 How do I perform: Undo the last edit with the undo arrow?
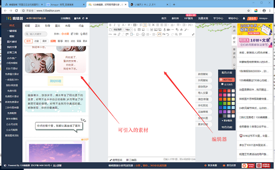168,34
